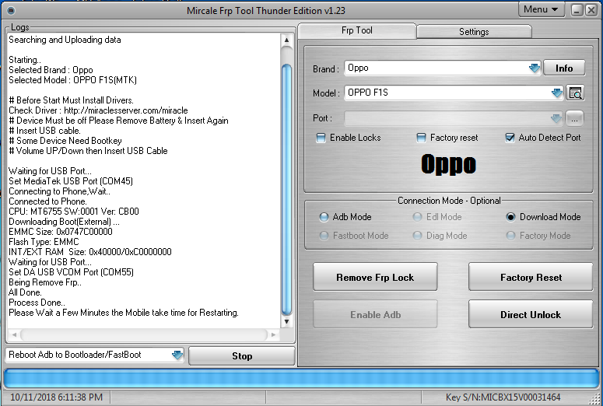This screenshot has height=406, width=603.
Task: Select the Factory Mode radio button
Action: point(510,236)
